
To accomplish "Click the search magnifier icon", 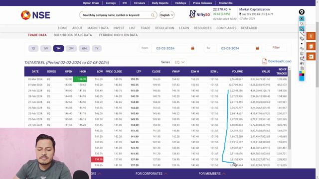I will 153,15.
